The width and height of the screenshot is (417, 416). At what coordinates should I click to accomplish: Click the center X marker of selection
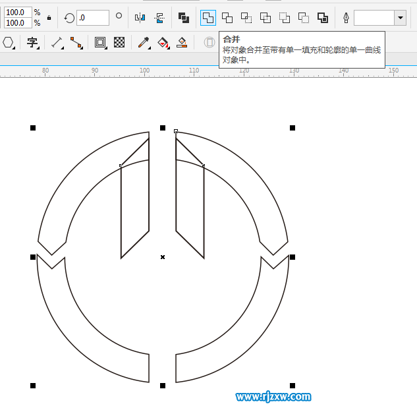tap(163, 256)
